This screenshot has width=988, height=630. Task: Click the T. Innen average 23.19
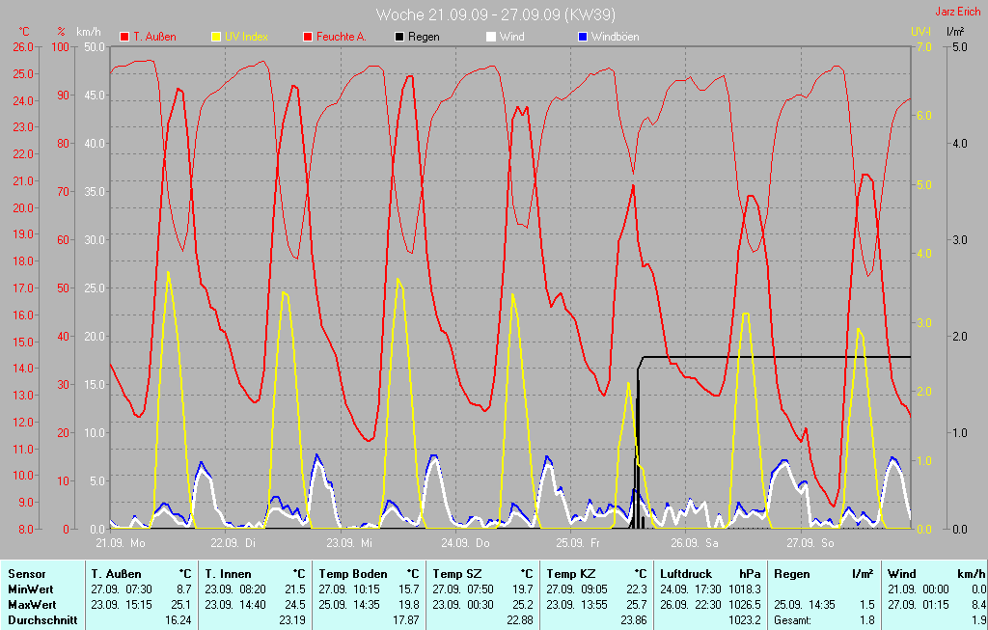coord(291,620)
